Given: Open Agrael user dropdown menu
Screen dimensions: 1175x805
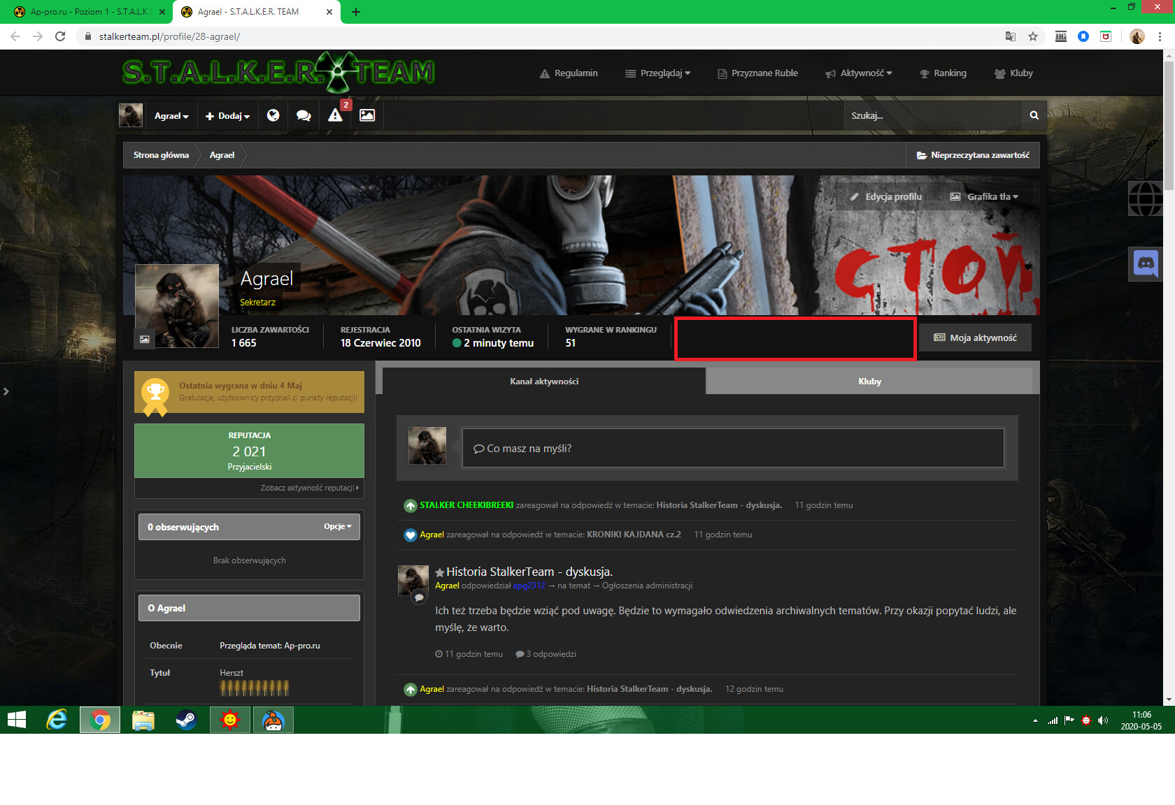Looking at the screenshot, I should pyautogui.click(x=171, y=116).
